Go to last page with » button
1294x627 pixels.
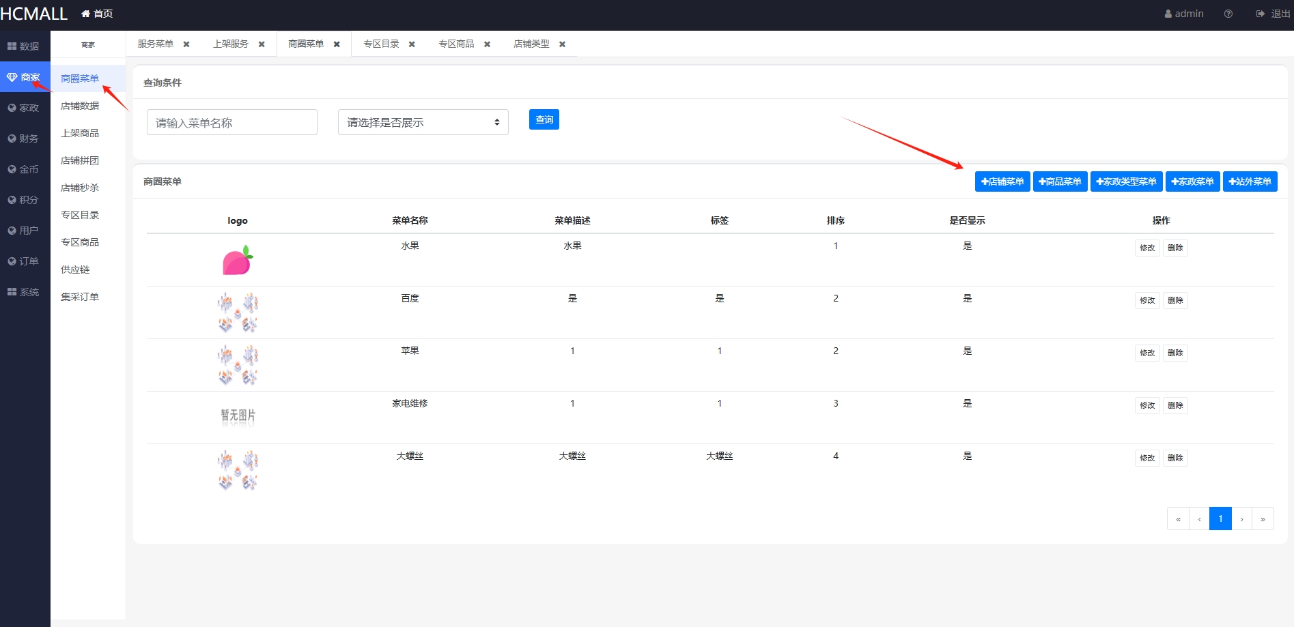pyautogui.click(x=1263, y=519)
